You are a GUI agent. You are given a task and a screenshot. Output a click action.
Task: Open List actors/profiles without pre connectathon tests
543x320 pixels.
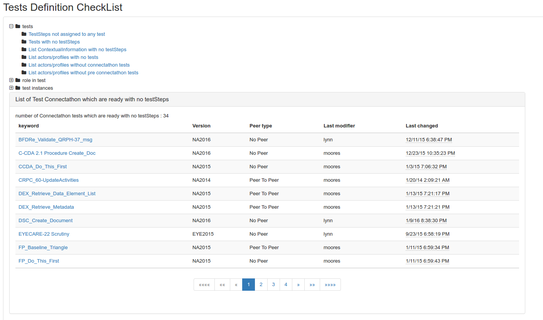83,73
